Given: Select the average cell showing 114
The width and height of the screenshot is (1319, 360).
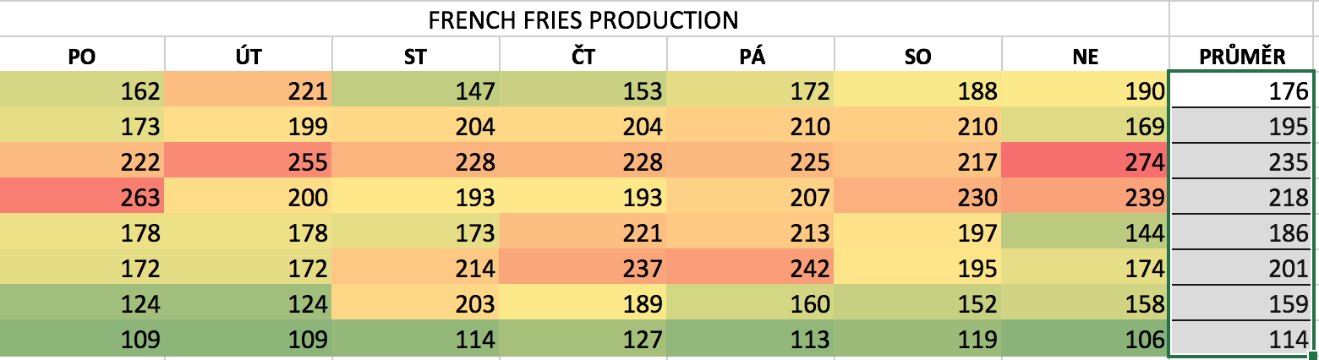Looking at the screenshot, I should coord(1242,338).
